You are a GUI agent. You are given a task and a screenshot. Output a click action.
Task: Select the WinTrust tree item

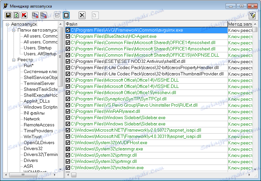click(x=32, y=137)
